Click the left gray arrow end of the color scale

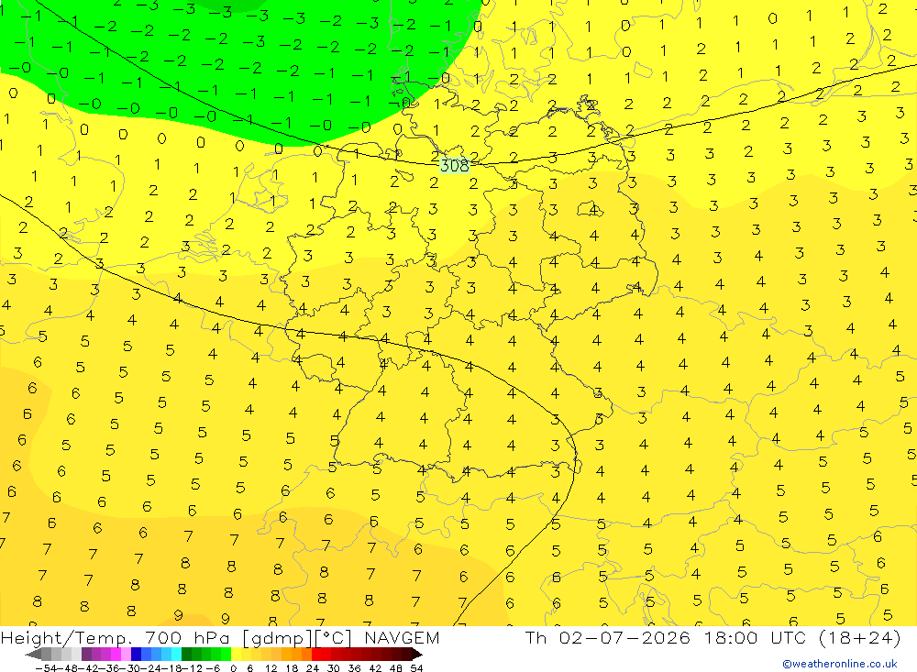(x=33, y=655)
